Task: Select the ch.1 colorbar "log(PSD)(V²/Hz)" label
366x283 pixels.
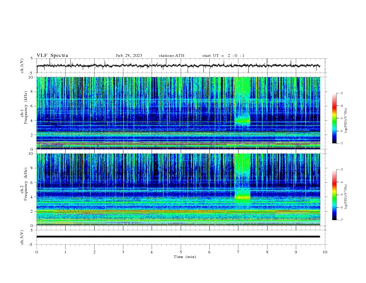Action: point(346,121)
